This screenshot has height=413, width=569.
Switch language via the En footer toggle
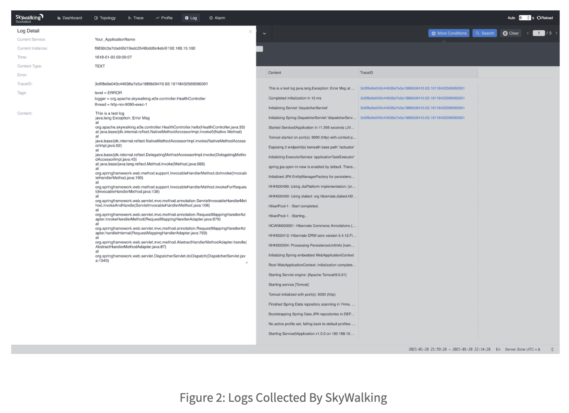(x=498, y=349)
